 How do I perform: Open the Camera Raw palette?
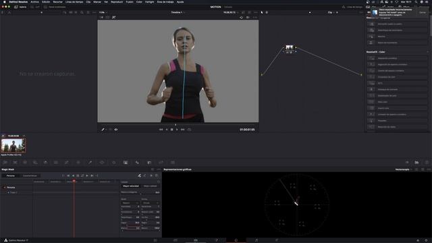click(5, 163)
